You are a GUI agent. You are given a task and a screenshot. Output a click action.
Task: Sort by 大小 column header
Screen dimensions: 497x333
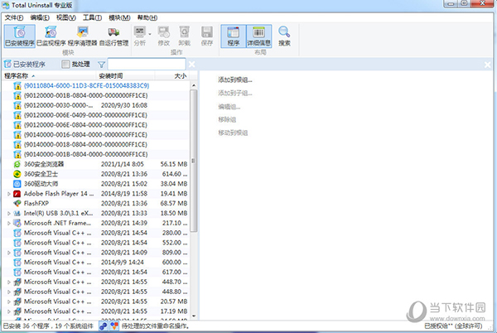[173, 75]
